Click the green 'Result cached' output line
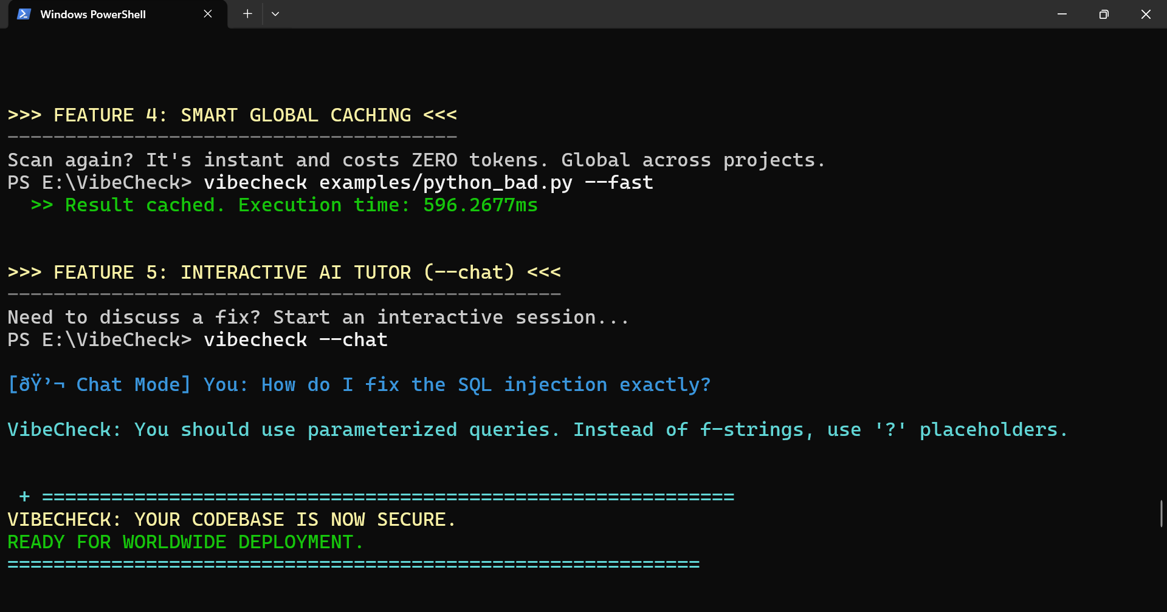The height and width of the screenshot is (612, 1167). [x=284, y=205]
